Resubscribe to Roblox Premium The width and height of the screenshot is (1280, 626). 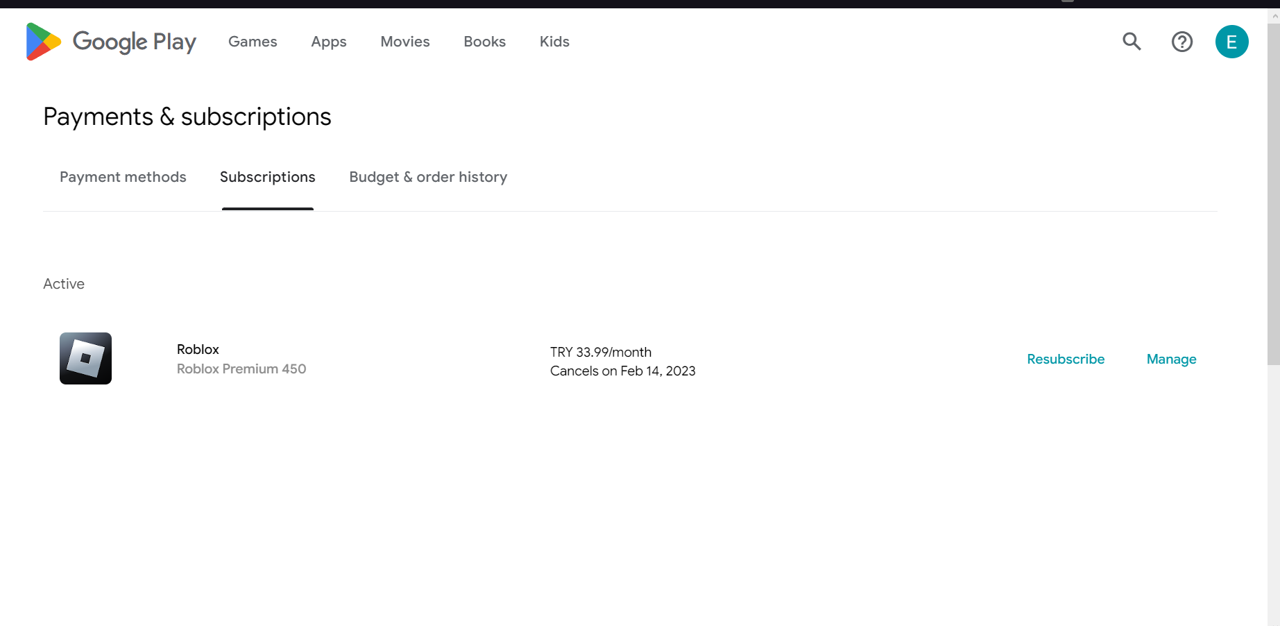point(1066,359)
